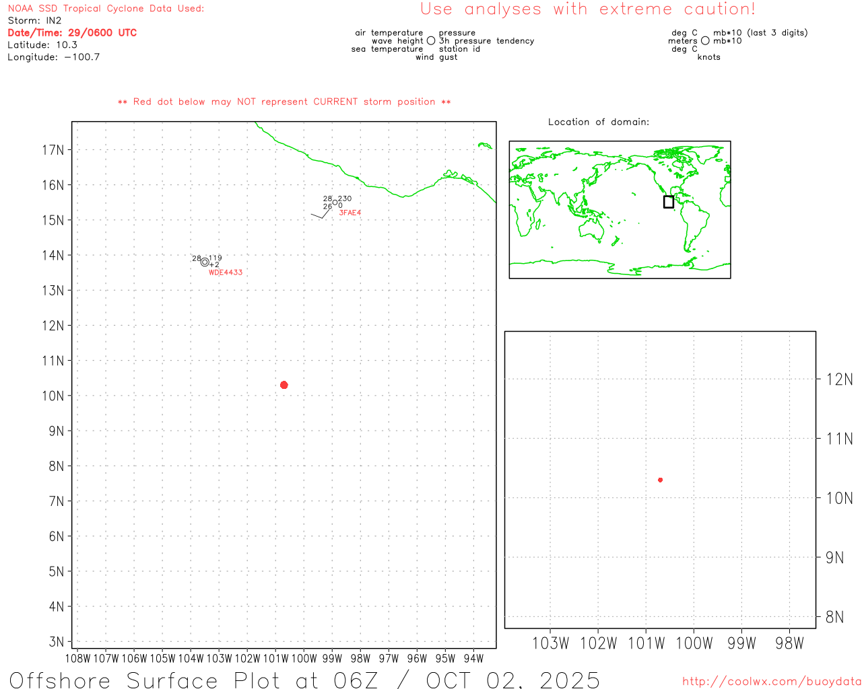862x689 pixels.
Task: Click the 12N label on the inset map
Action: [839, 379]
